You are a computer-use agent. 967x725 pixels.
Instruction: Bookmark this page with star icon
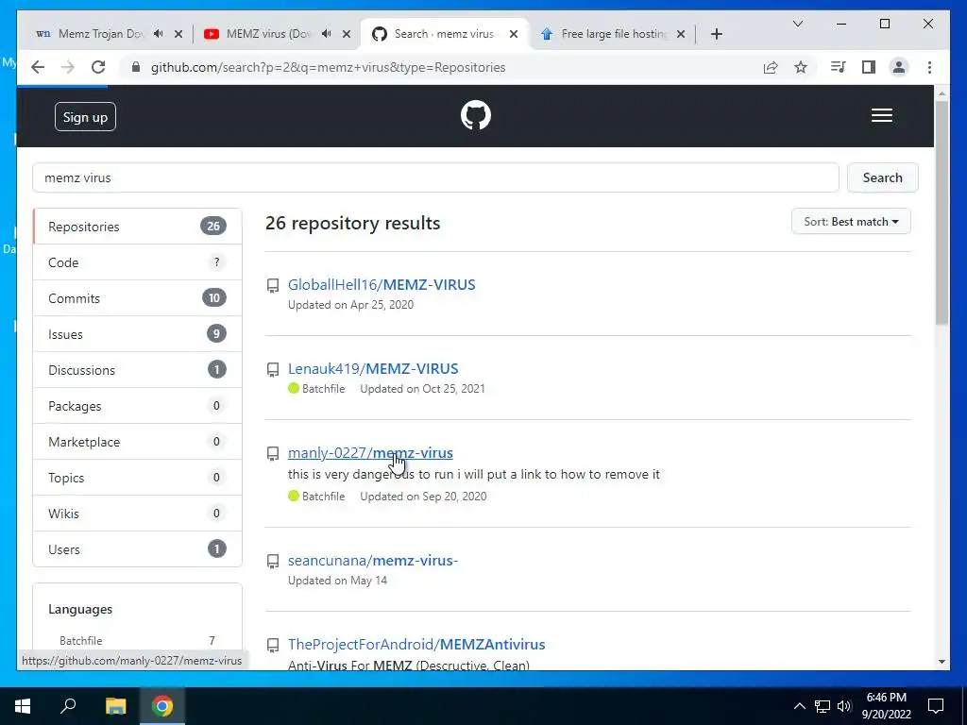point(801,67)
